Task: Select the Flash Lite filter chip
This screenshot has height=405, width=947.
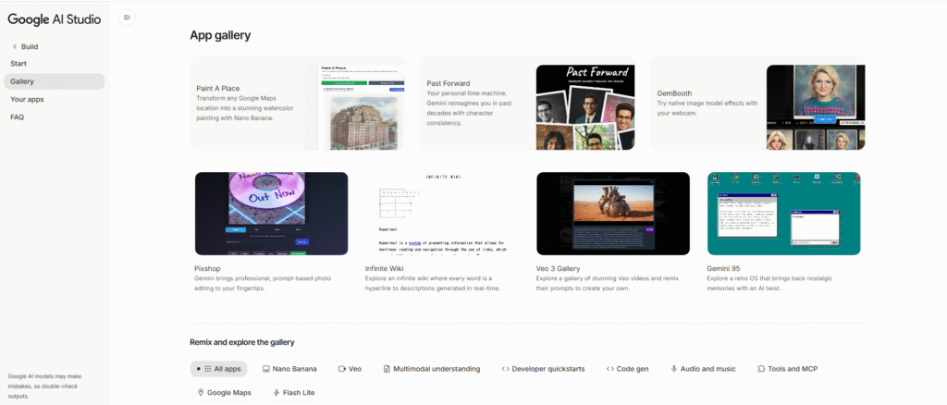Action: pos(295,393)
